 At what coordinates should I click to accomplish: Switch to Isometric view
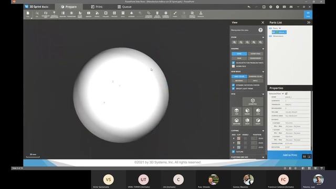click(253, 101)
